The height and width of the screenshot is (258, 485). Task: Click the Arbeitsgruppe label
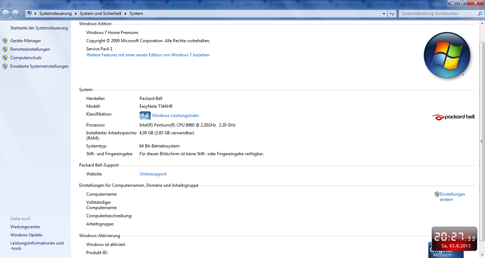point(100,224)
